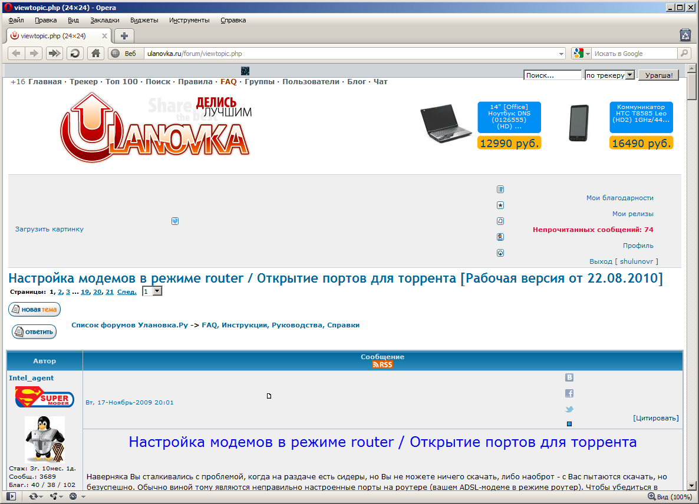
Task: Click the Цитировать quote link
Action: tap(656, 417)
